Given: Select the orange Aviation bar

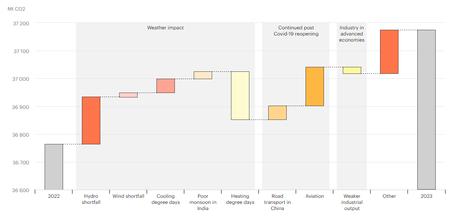Looking at the screenshot, I should [315, 86].
